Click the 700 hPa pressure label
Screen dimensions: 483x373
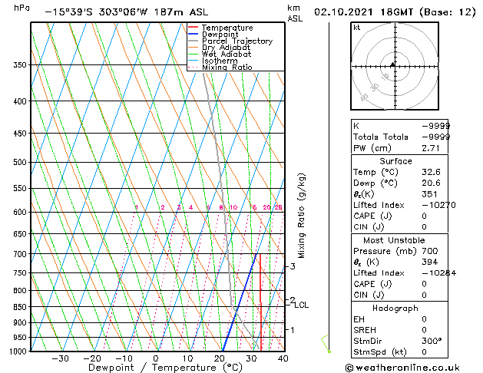[20, 254]
